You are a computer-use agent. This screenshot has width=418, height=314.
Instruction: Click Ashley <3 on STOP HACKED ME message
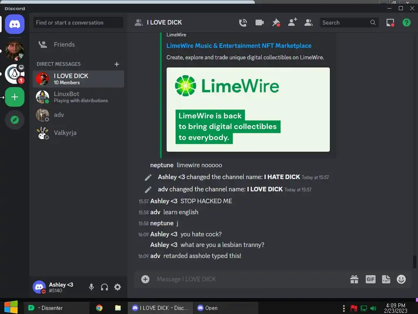tap(164, 201)
